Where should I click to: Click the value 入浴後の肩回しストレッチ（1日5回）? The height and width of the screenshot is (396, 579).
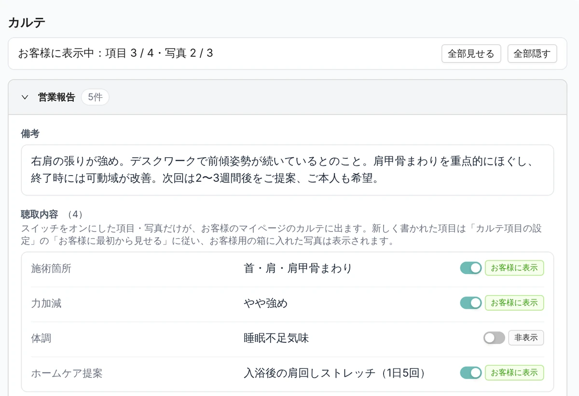(335, 373)
